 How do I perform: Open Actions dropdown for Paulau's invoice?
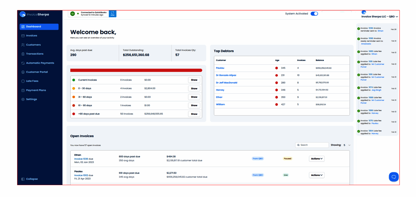click(x=316, y=175)
